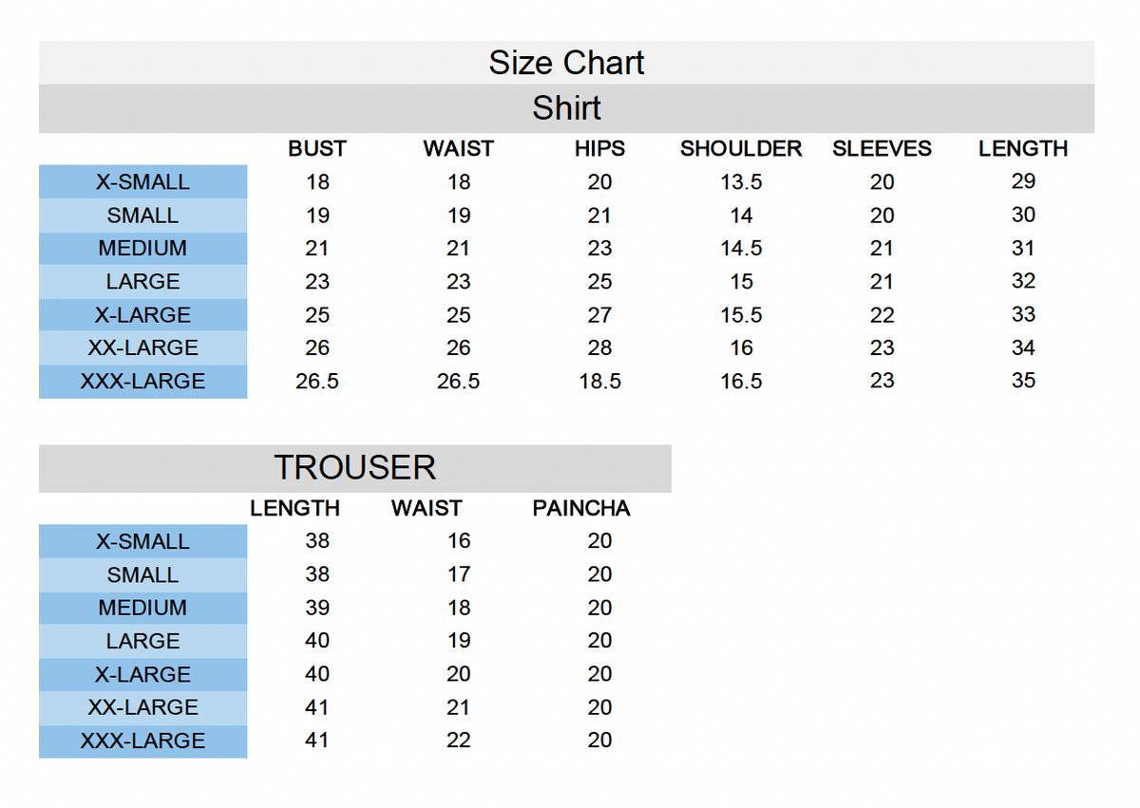The width and height of the screenshot is (1140, 808).
Task: Click the shoulder value 13.5 cell
Action: 741,182
